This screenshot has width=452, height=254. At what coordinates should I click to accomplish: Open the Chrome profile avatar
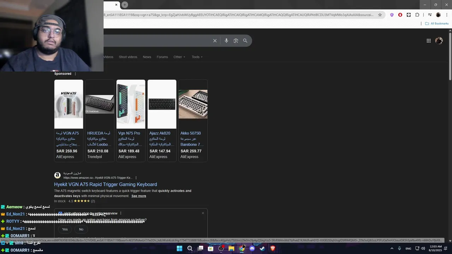pos(438,15)
